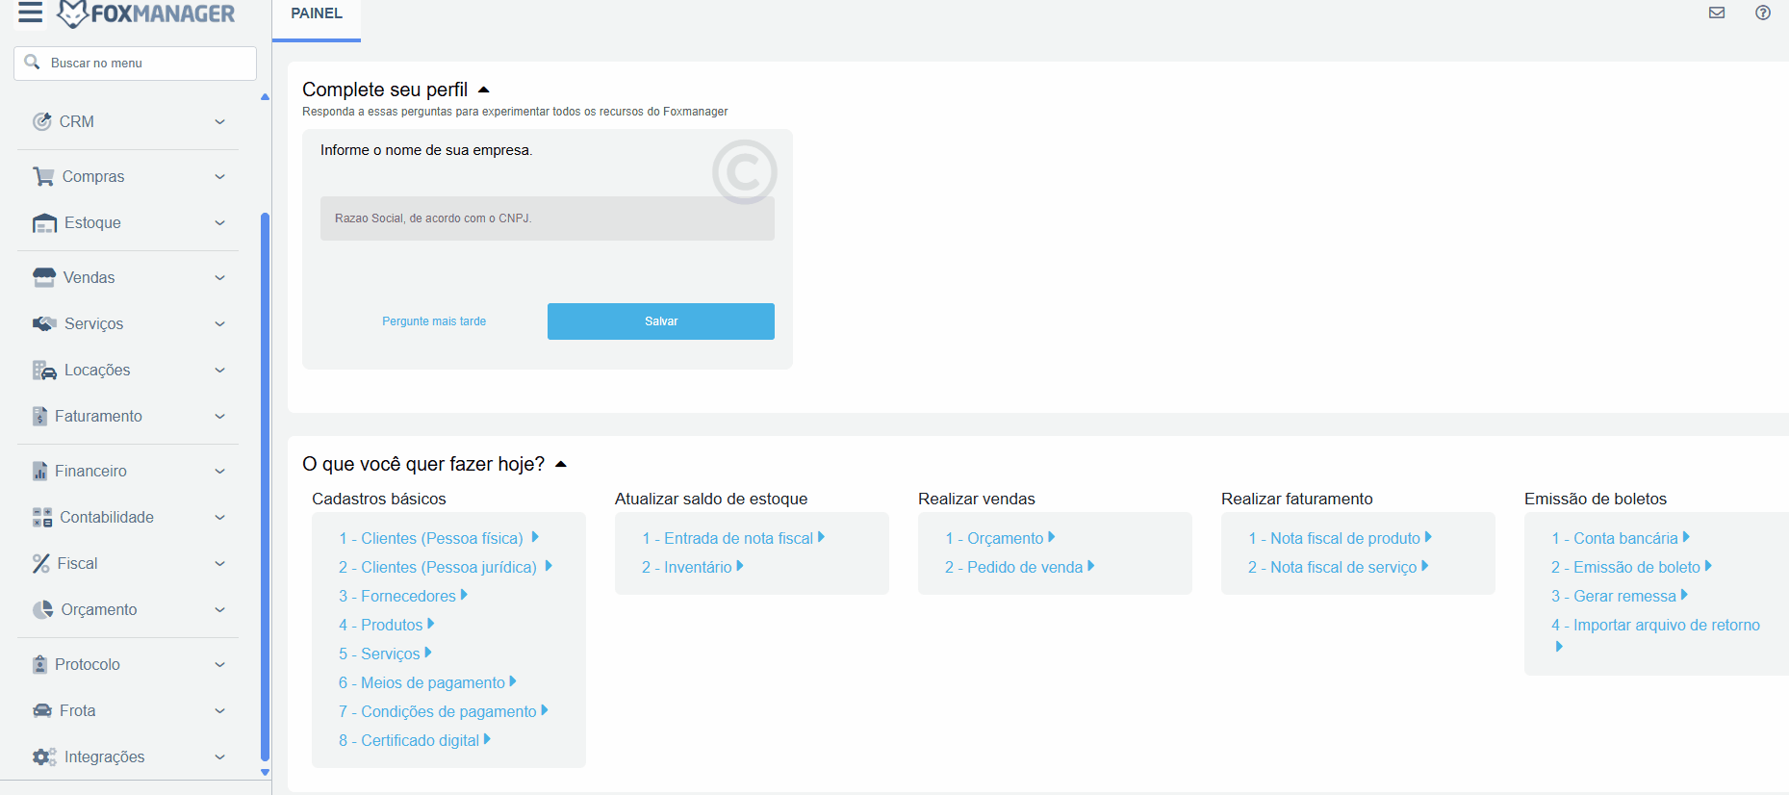Open the help question mark icon
This screenshot has width=1789, height=795.
(1762, 13)
